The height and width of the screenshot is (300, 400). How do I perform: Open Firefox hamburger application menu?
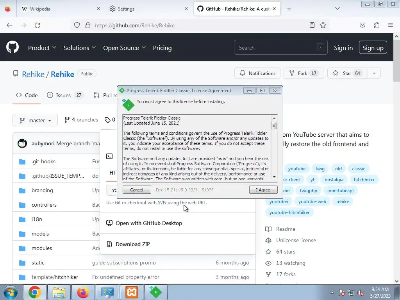click(x=391, y=25)
